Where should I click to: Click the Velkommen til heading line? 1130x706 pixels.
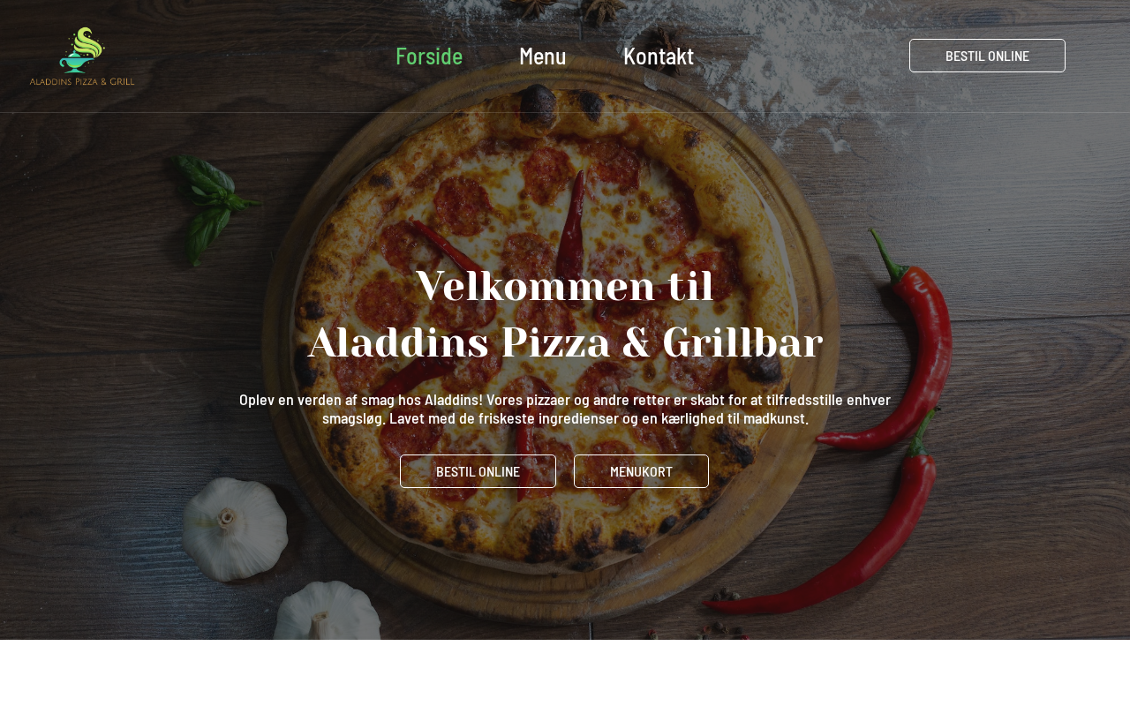pyautogui.click(x=565, y=287)
